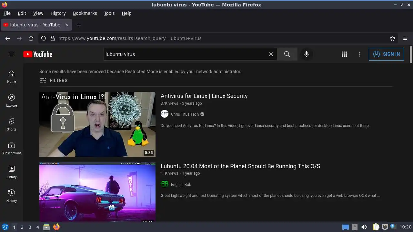Open Lubuntu 20.04 video title link
The width and height of the screenshot is (413, 232).
[x=240, y=166]
